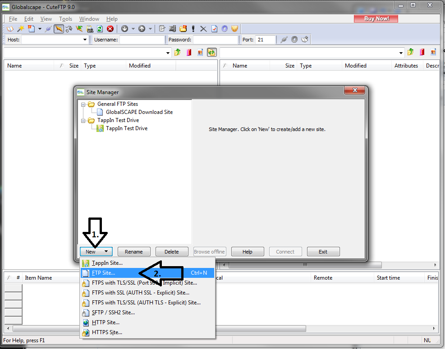The width and height of the screenshot is (445, 349).
Task: Open the Site Manager book icon in toolbar
Action: point(10,29)
